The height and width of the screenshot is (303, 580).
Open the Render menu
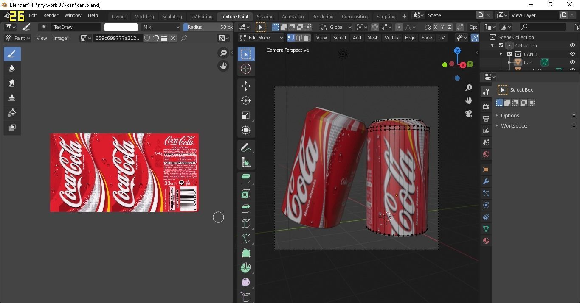[x=51, y=15]
